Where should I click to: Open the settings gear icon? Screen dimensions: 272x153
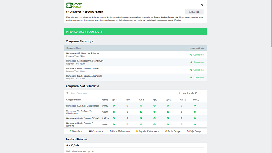201,5
